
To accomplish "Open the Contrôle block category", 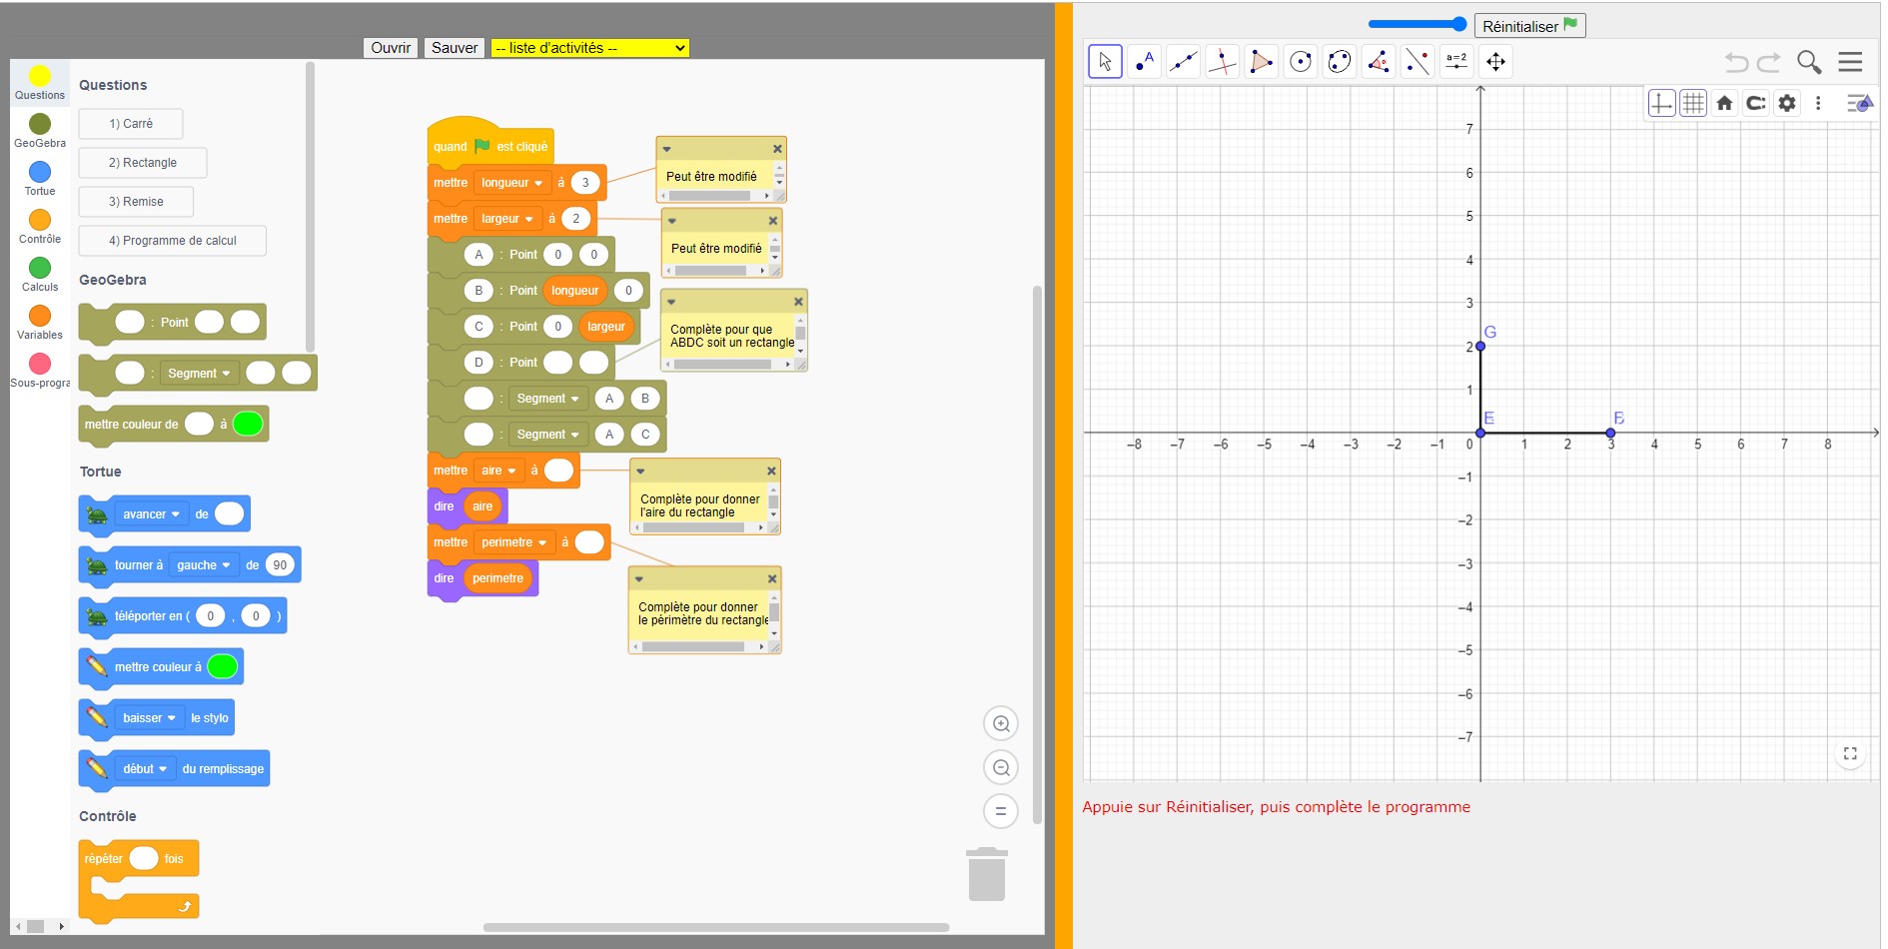I will click(40, 227).
